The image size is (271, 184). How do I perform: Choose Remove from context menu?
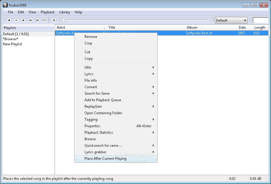click(x=116, y=37)
